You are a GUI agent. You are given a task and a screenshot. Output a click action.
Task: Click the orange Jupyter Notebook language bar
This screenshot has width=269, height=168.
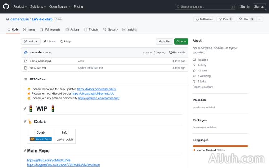click(220, 146)
